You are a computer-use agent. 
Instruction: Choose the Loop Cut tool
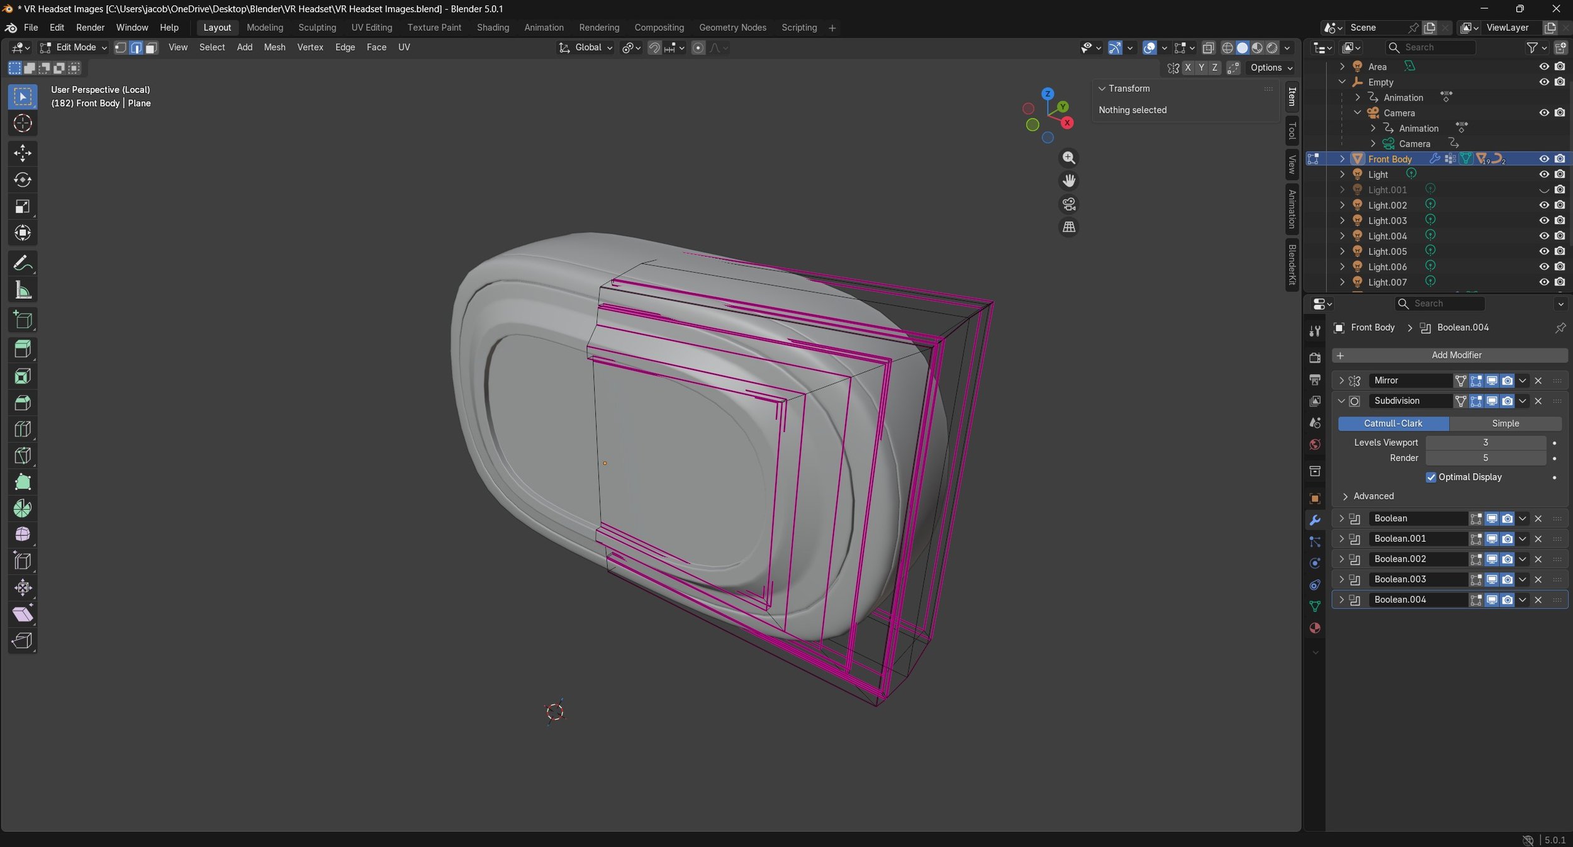point(23,429)
